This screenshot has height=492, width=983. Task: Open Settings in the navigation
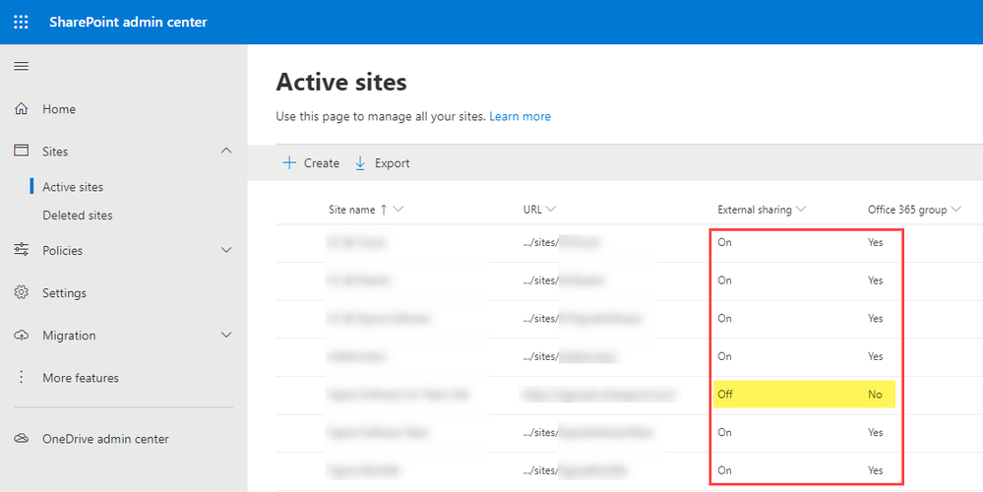pos(65,292)
